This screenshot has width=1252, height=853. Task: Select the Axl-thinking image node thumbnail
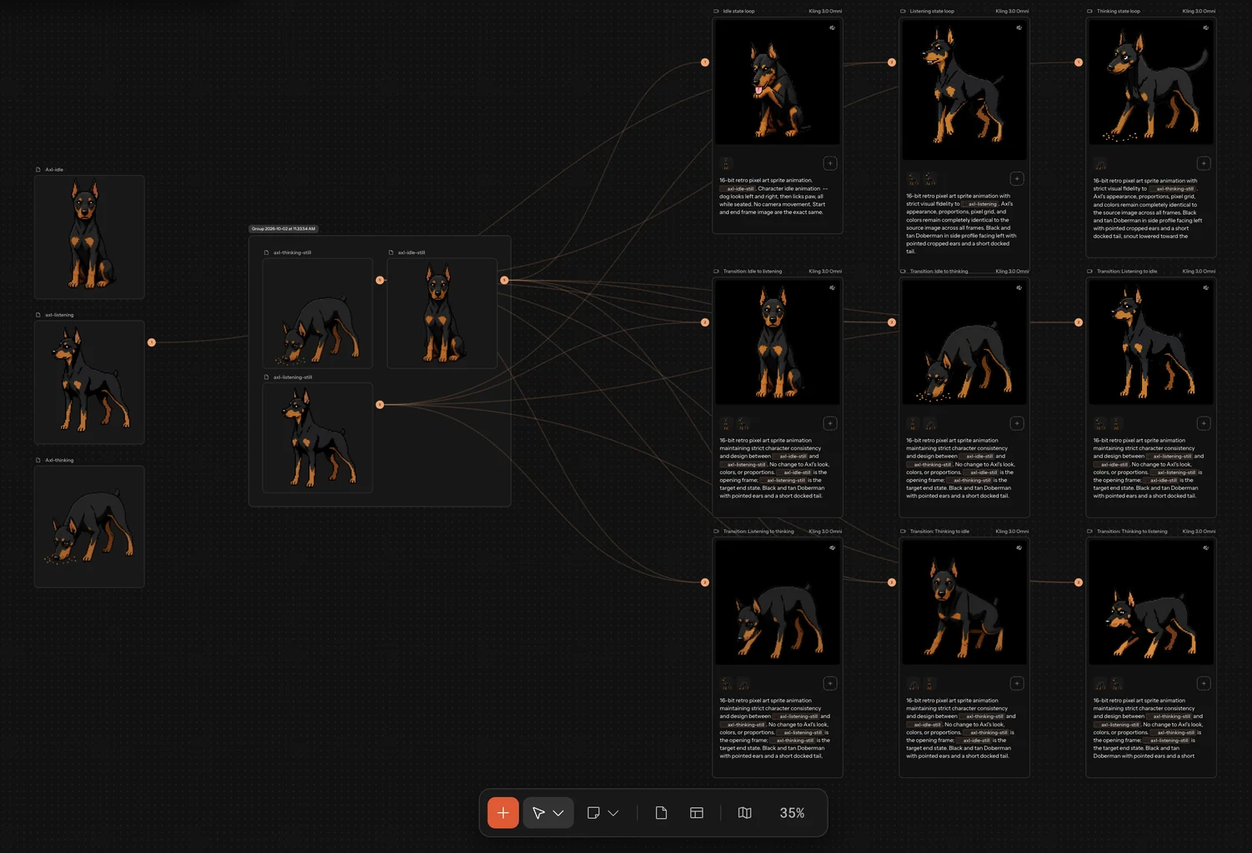point(89,526)
